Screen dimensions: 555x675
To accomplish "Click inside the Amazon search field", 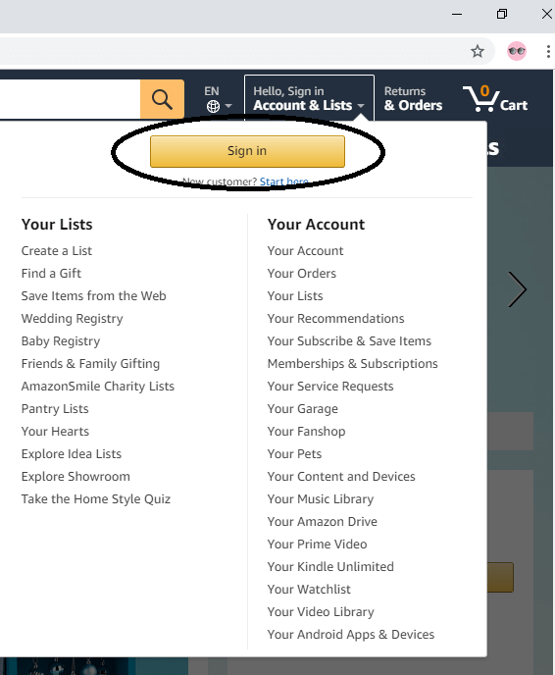I will [71, 99].
